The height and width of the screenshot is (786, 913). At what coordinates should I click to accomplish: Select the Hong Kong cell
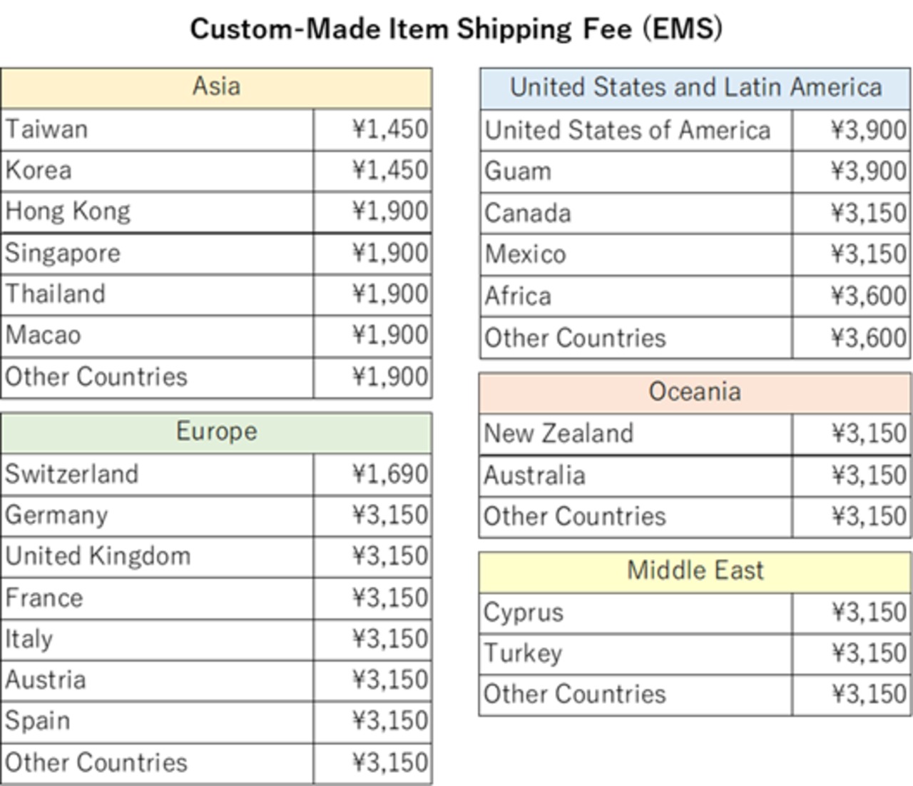(x=157, y=212)
